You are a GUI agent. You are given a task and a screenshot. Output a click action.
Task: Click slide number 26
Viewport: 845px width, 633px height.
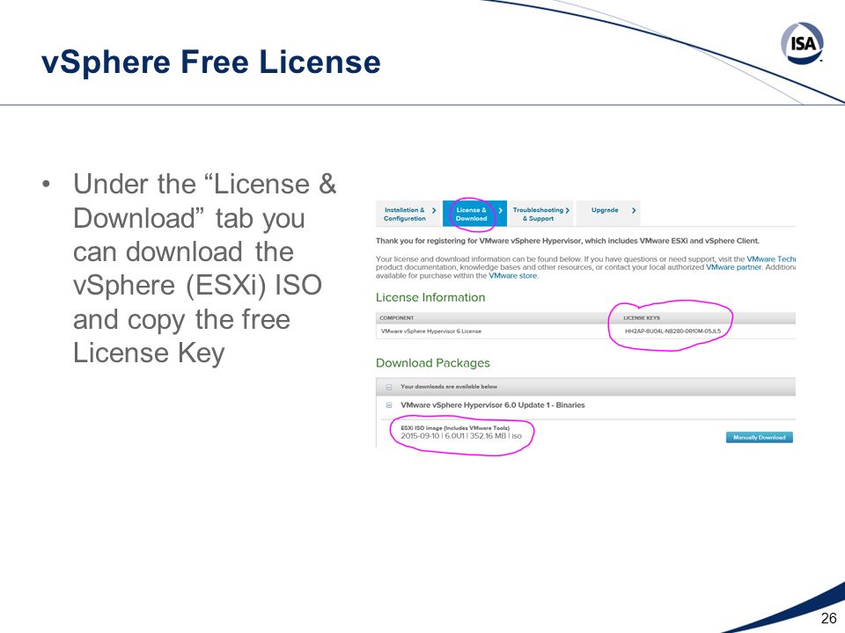pos(829,618)
